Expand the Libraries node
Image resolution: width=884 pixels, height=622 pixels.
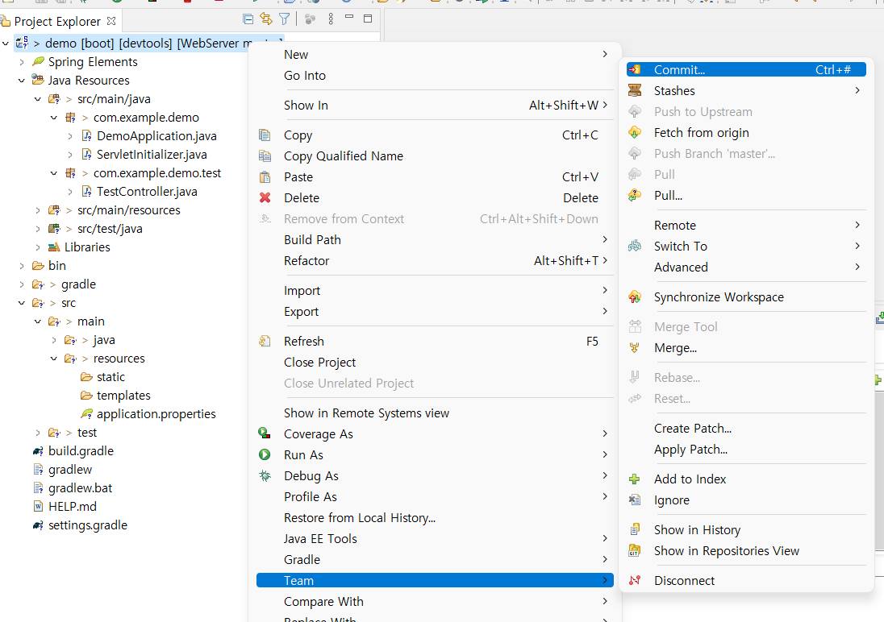[38, 247]
